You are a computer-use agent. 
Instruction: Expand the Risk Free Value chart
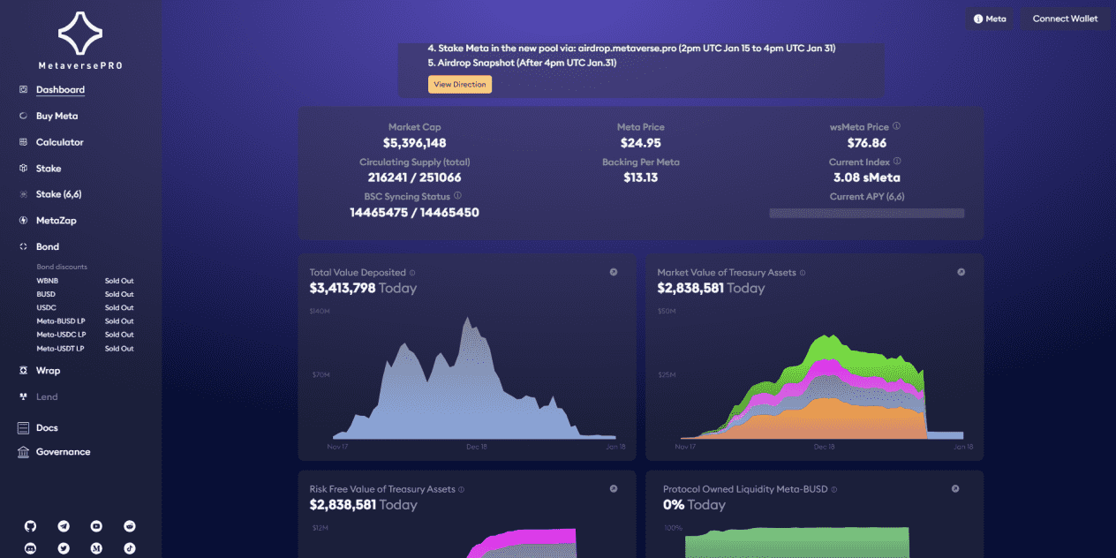coord(614,488)
